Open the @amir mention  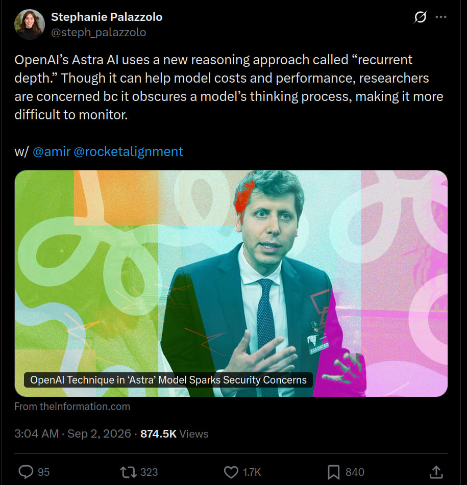[x=52, y=151]
